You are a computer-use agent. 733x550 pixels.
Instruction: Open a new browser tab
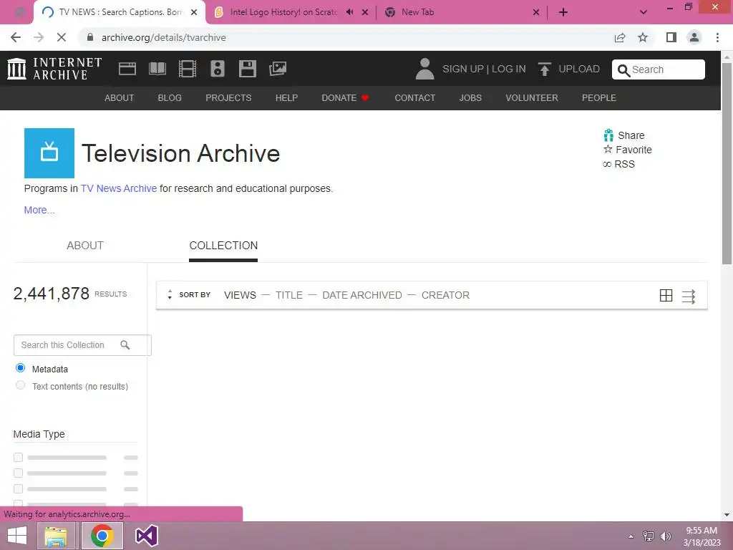[563, 12]
